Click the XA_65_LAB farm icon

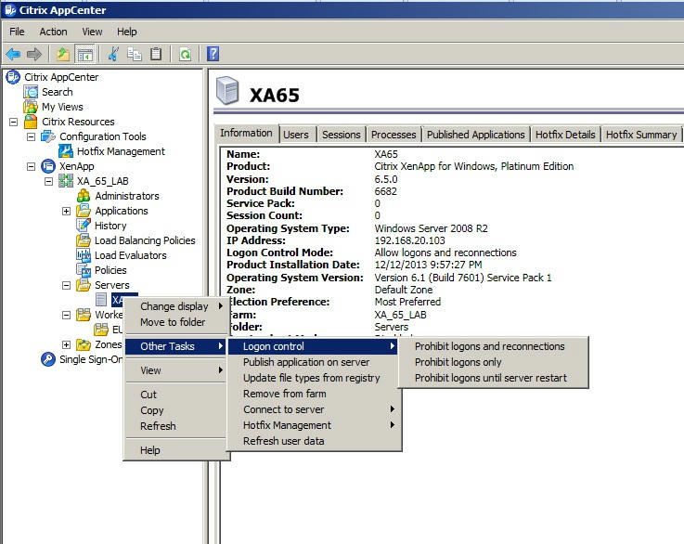[66, 181]
